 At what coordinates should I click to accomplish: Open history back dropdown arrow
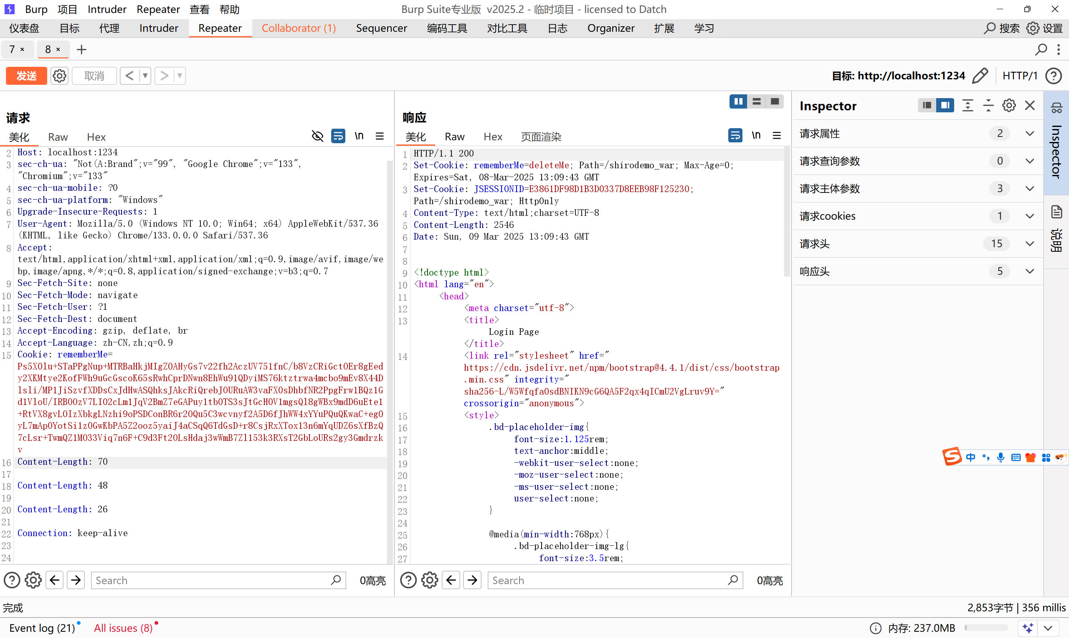pyautogui.click(x=145, y=76)
